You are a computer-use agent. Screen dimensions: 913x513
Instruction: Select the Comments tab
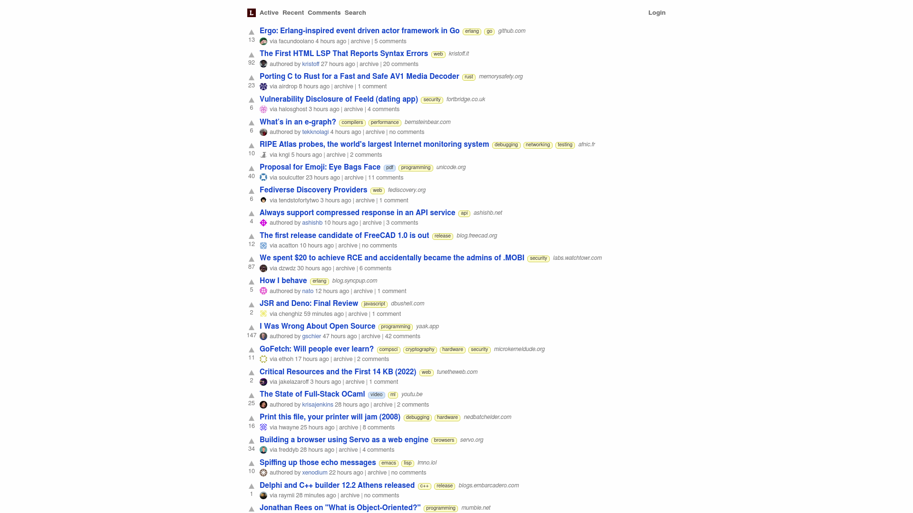(x=324, y=12)
